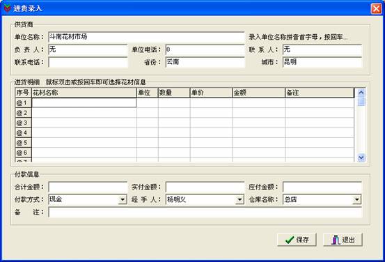Click 数量 cell in row @2
The height and width of the screenshot is (262, 385).
[174, 113]
